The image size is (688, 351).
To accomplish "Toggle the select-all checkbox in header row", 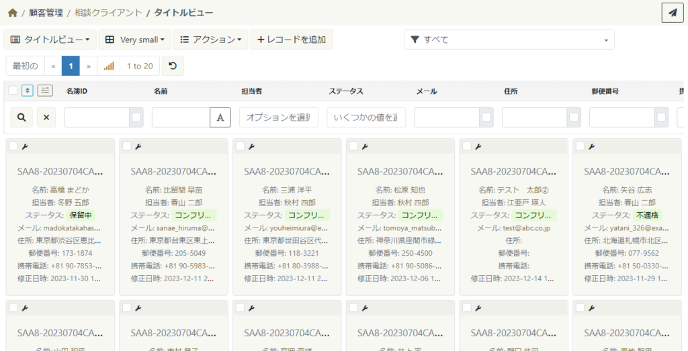I will 13,90.
